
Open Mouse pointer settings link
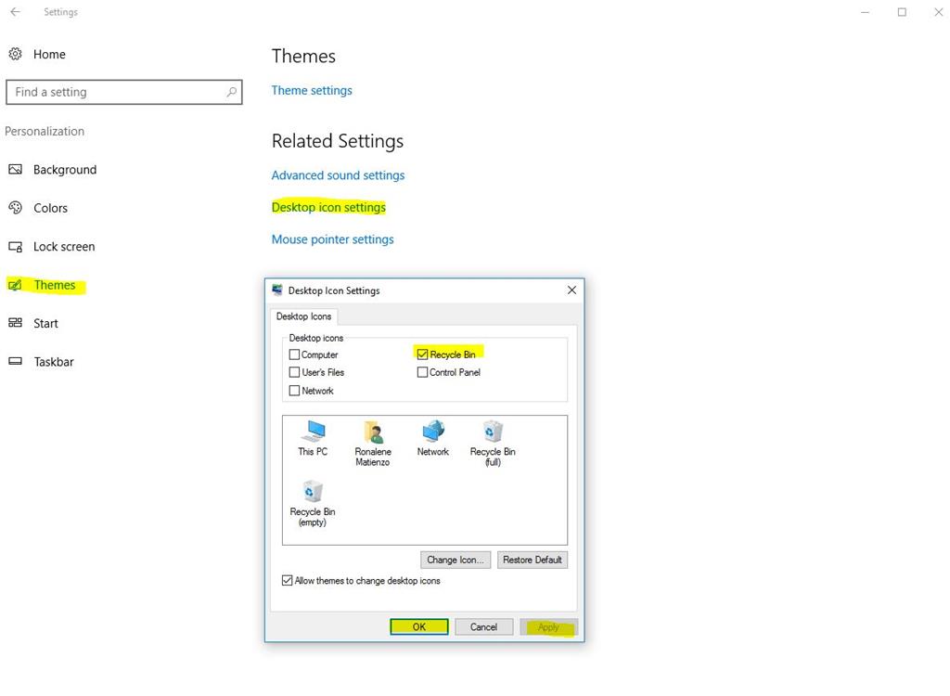pos(333,239)
